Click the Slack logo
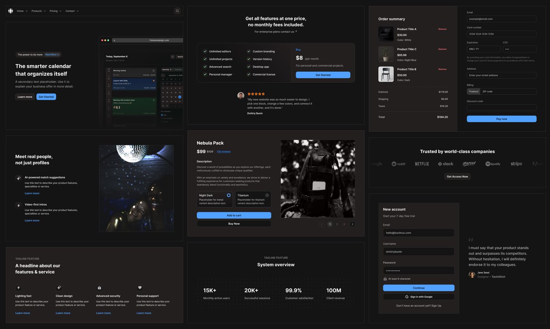The height and width of the screenshot is (329, 550). click(445, 164)
